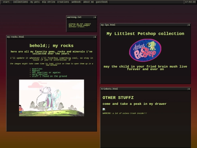Click 'behold;; my rocks' heading
The width and height of the screenshot is (197, 148).
coord(51,46)
